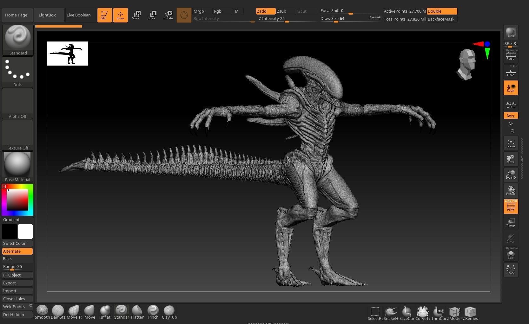This screenshot has width=529, height=324.
Task: Toggle Local symmetry icon
Action: click(x=511, y=88)
